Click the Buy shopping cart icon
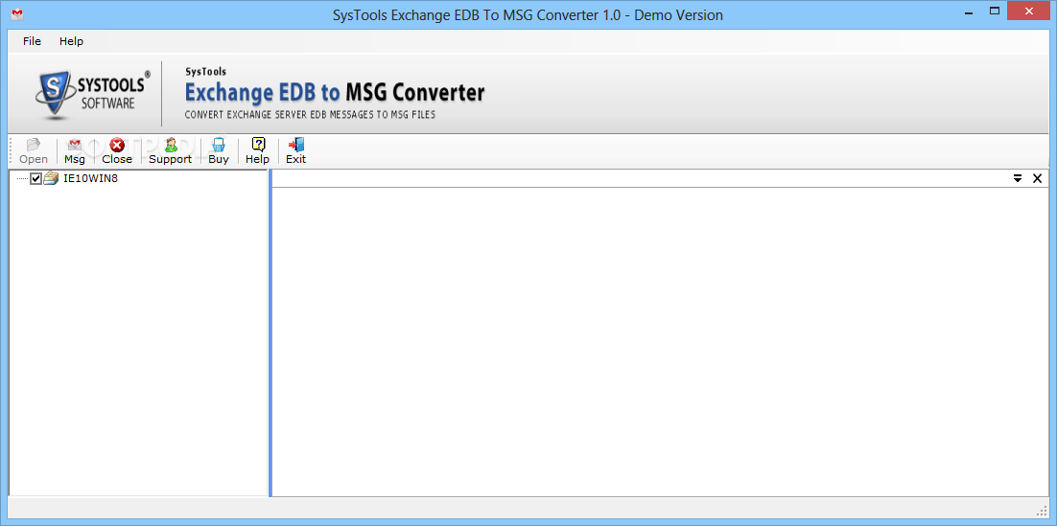Viewport: 1057px width, 526px height. click(x=219, y=151)
